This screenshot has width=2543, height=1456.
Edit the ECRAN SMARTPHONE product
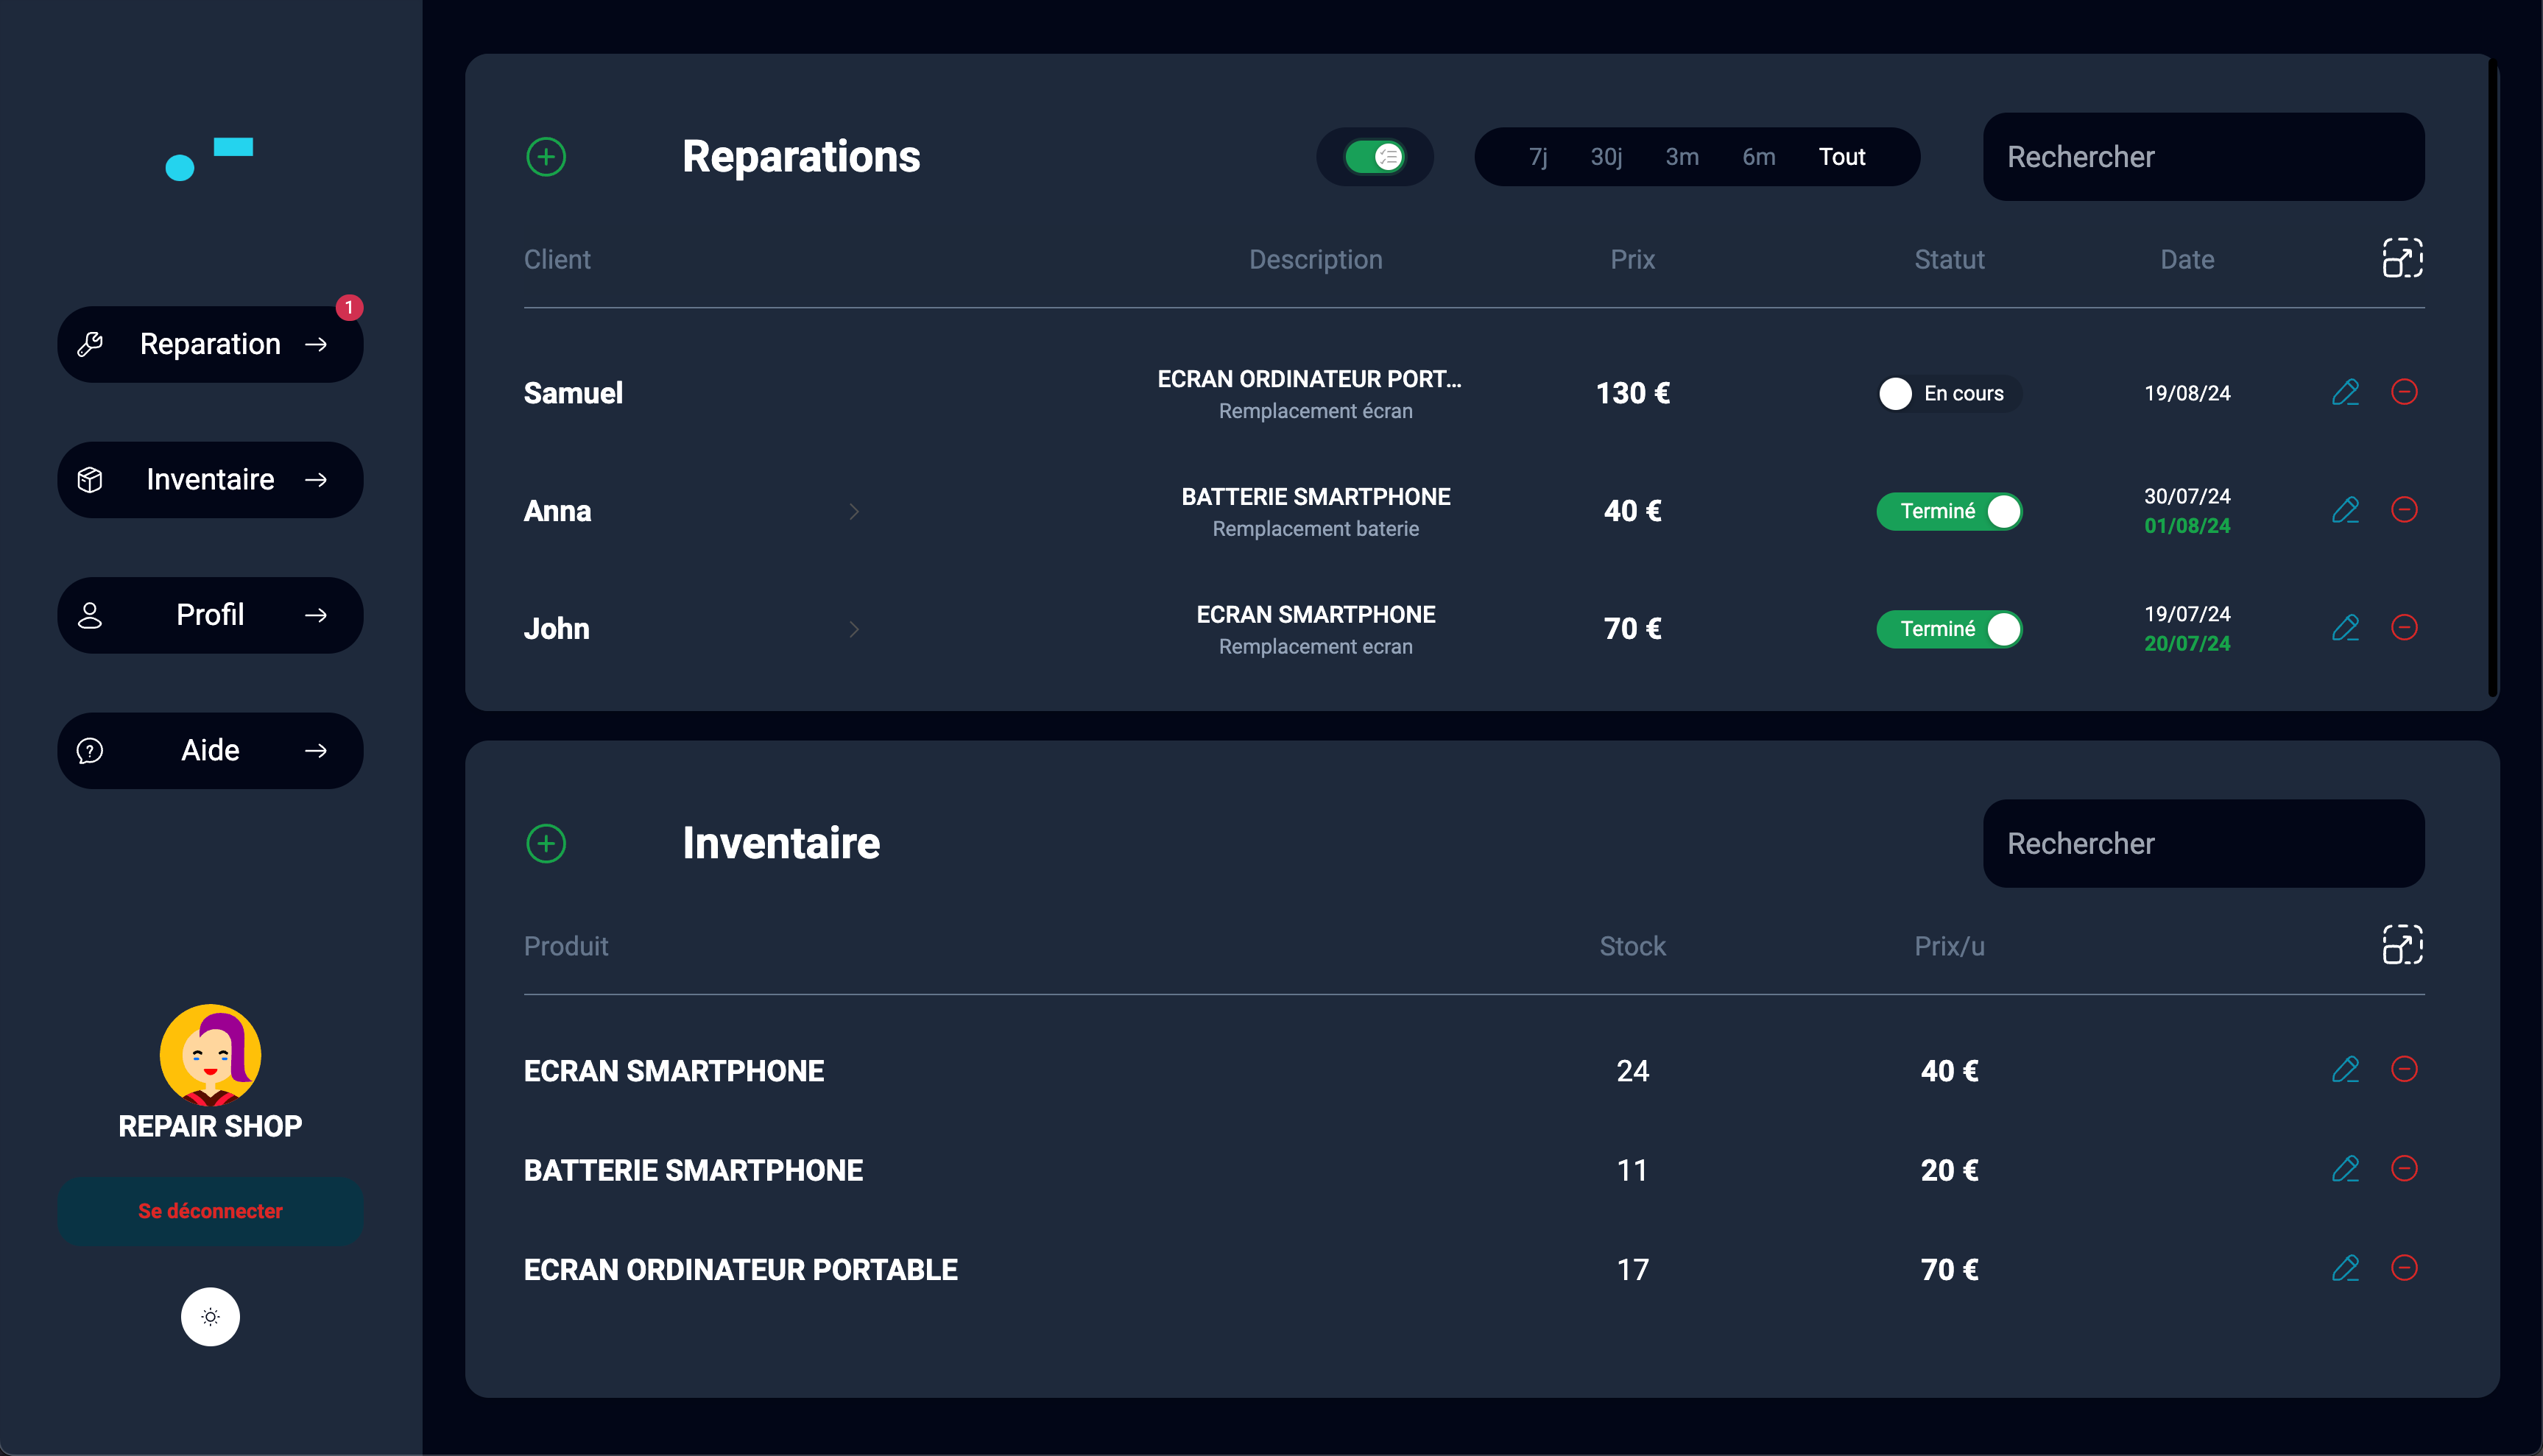pyautogui.click(x=2345, y=1070)
